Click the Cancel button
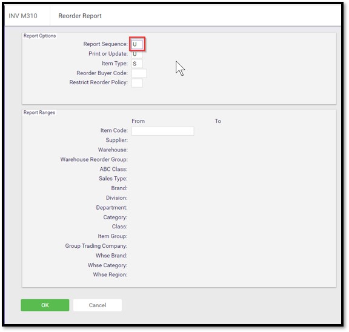 click(x=98, y=305)
